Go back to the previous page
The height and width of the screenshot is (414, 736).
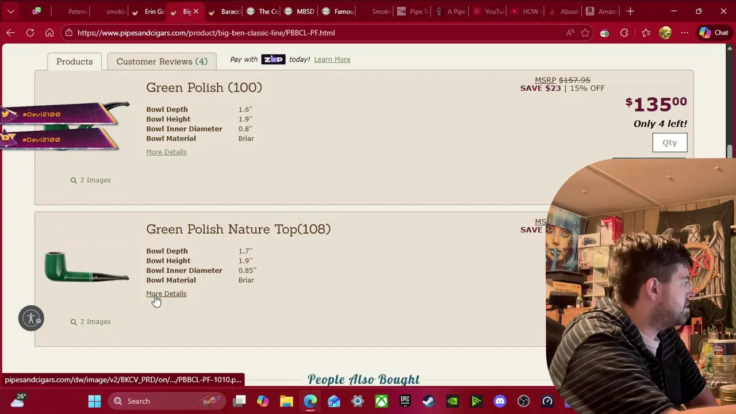[x=10, y=33]
